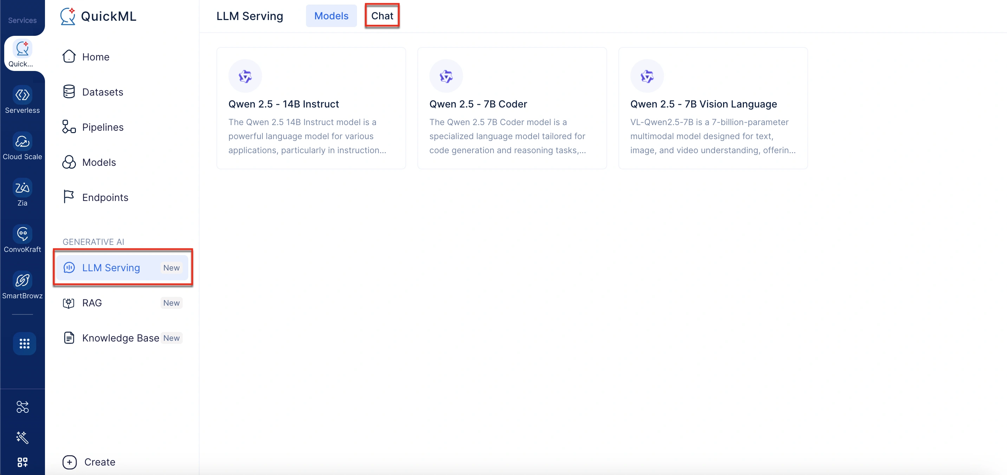Click the New badge beside LLM Serving

171,268
